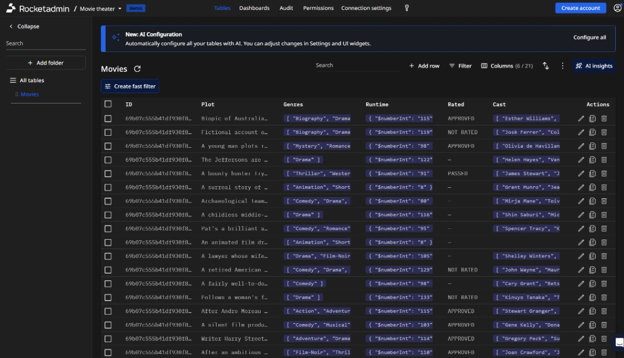Screen dimensions: 624x358
Task: Select all rows with header checkbox
Action: point(107,104)
